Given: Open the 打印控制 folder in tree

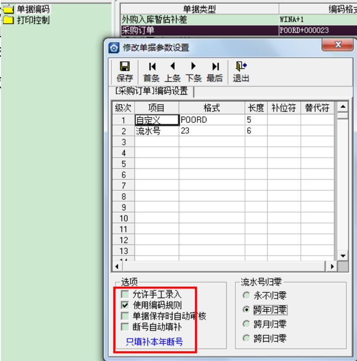Looking at the screenshot, I should click(x=26, y=20).
